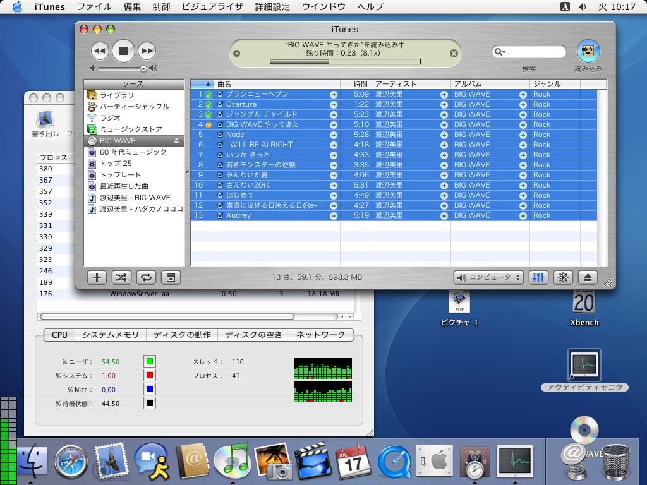
Task: Open the 編集 menu
Action: [x=132, y=6]
